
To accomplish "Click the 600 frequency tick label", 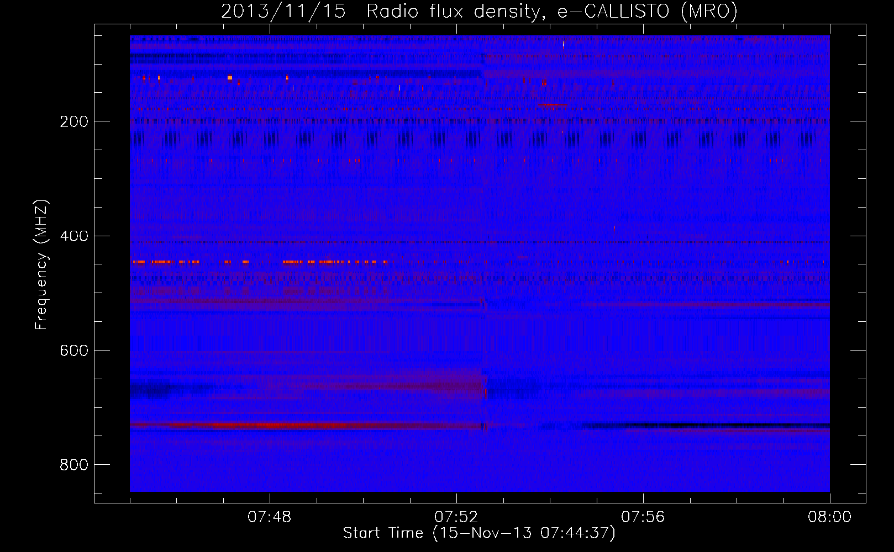I will [x=73, y=351].
